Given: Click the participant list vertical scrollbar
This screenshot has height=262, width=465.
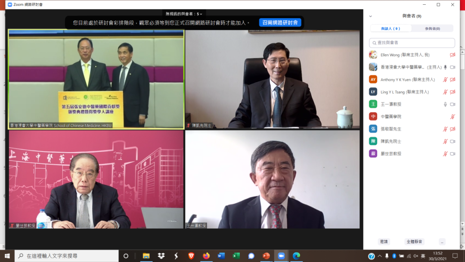Looking at the screenshot, I should 463,60.
